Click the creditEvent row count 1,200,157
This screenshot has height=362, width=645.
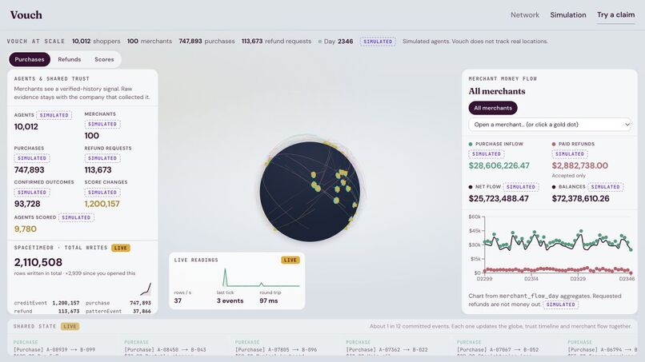[66, 303]
